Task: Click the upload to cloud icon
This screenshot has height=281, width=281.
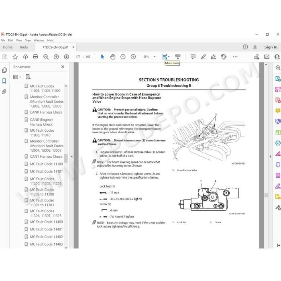Action: (x=25, y=57)
